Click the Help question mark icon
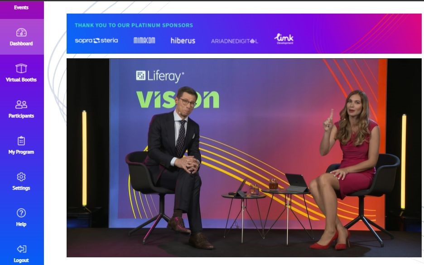 (21, 213)
